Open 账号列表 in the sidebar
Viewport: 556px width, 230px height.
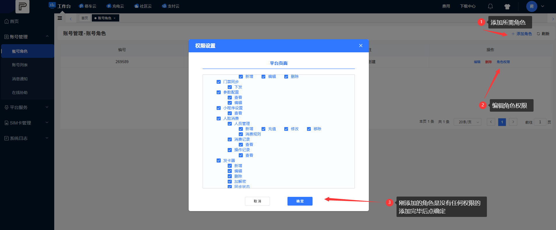click(x=20, y=65)
